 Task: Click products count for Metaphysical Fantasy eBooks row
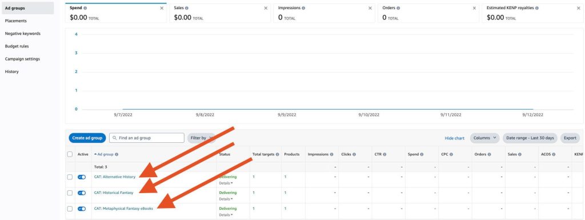(x=286, y=209)
